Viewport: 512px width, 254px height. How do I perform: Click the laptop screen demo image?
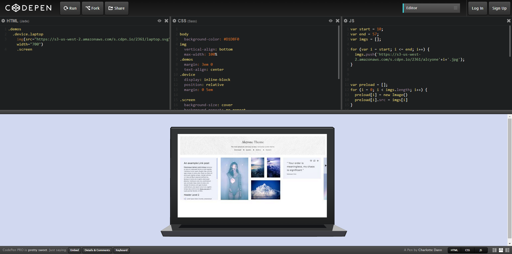point(252,176)
